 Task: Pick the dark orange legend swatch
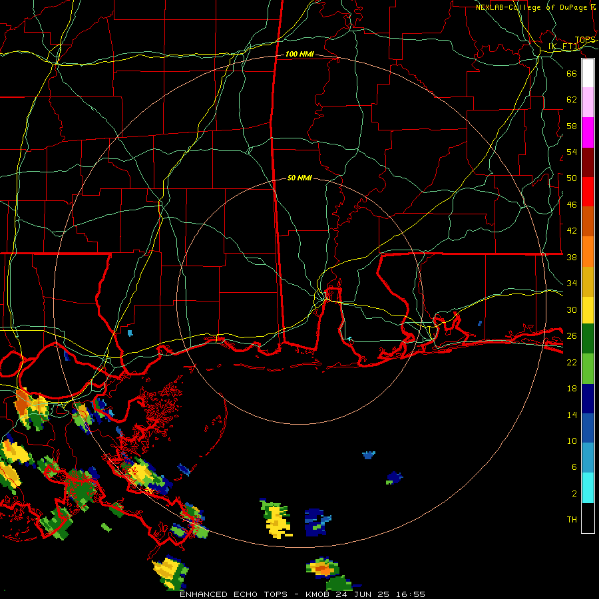coord(588,221)
